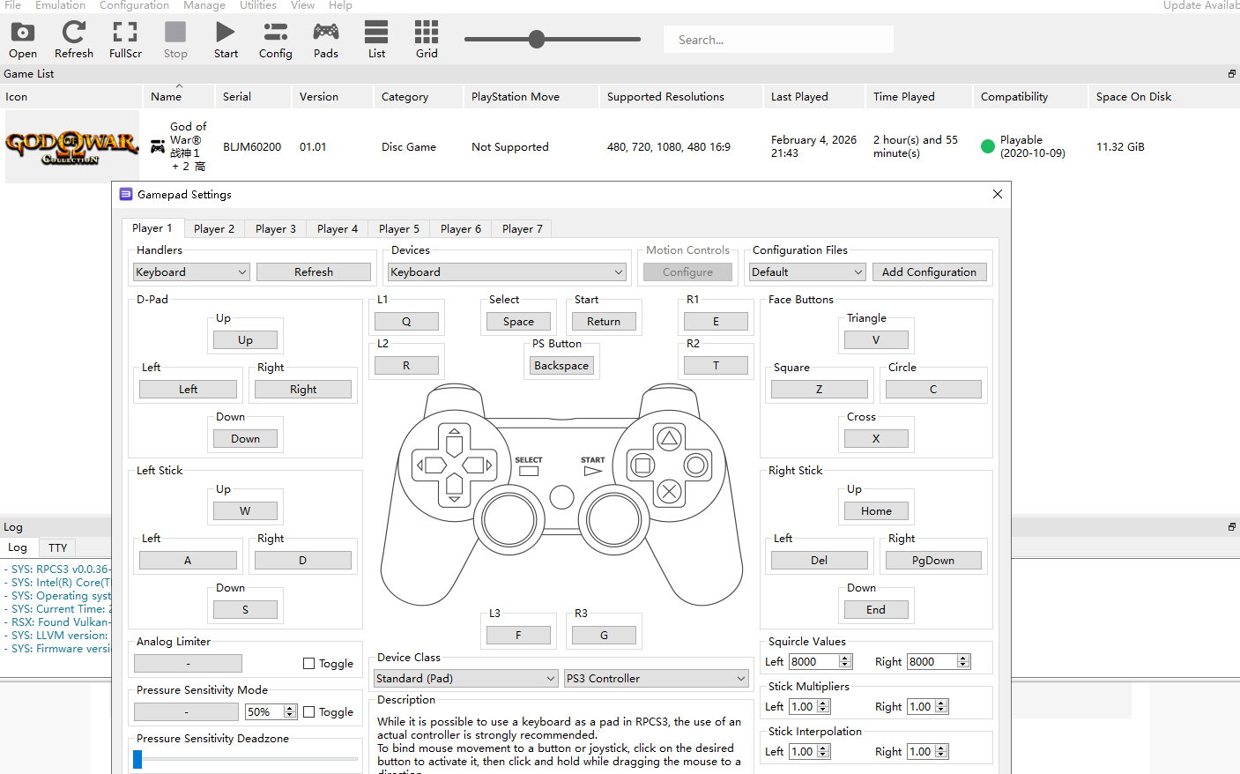Select the God of War game thumbnail

click(72, 146)
